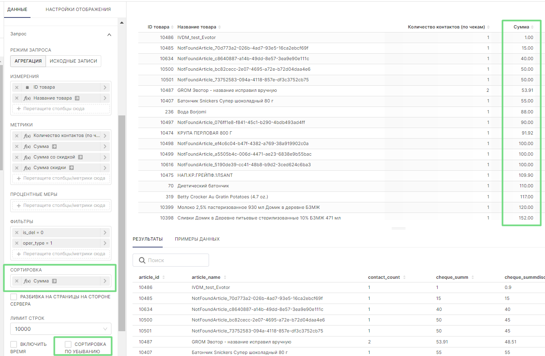Click the search magnifier icon in results

click(142, 260)
